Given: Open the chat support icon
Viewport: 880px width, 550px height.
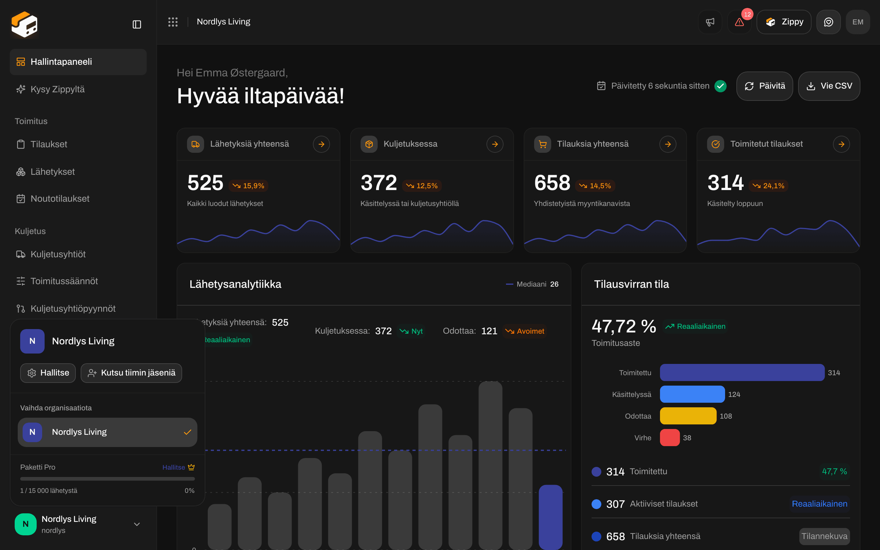Looking at the screenshot, I should tap(828, 22).
